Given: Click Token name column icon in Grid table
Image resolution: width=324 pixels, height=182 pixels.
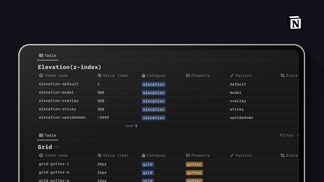Looking at the screenshot, I should coord(41,155).
